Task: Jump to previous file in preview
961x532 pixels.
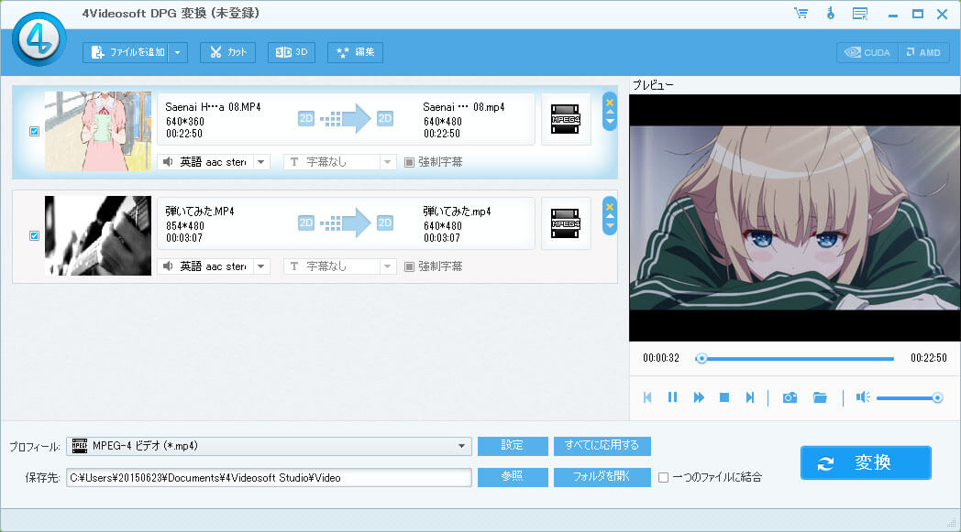Action: (x=647, y=397)
